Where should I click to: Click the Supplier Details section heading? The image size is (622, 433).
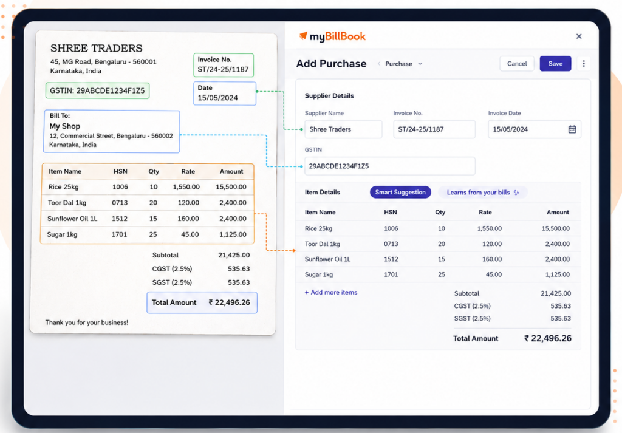click(x=329, y=95)
